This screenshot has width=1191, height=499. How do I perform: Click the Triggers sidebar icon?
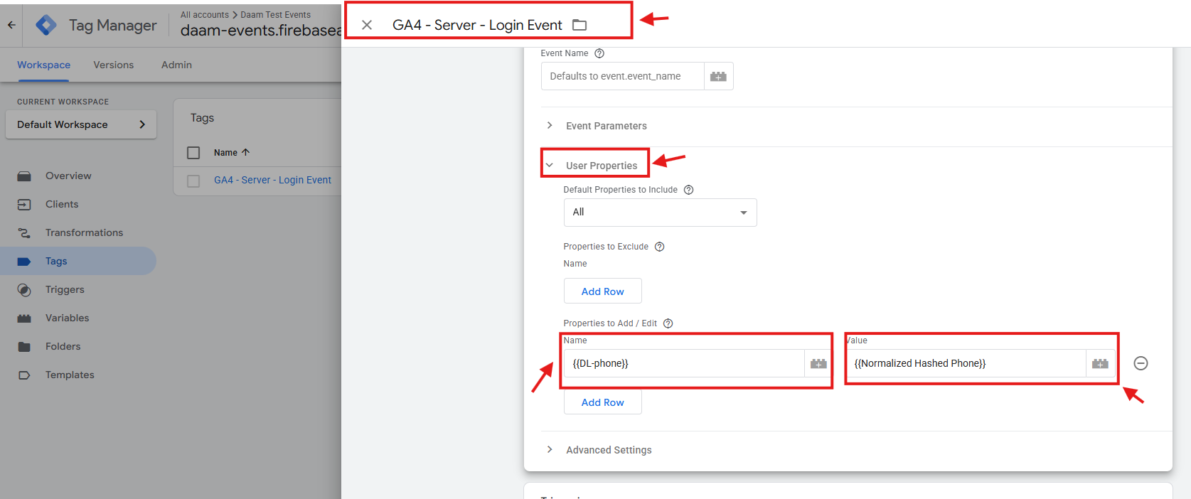[24, 289]
